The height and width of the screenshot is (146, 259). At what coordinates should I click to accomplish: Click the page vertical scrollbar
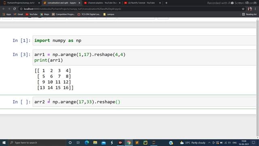tap(257, 78)
